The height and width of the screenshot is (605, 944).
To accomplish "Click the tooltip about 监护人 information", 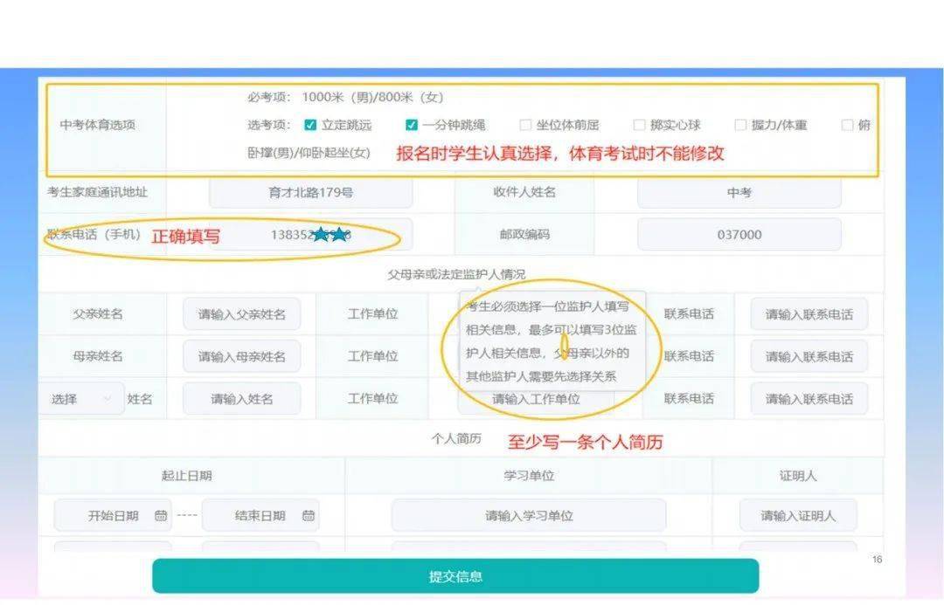I will (552, 341).
